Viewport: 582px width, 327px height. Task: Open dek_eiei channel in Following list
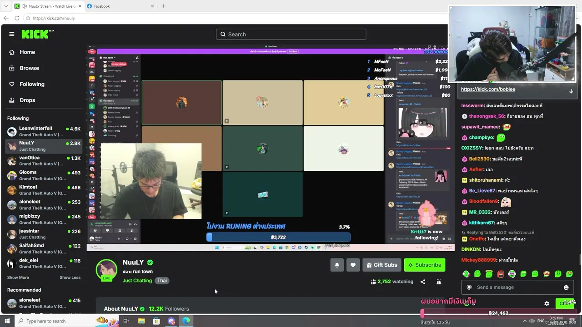click(44, 263)
